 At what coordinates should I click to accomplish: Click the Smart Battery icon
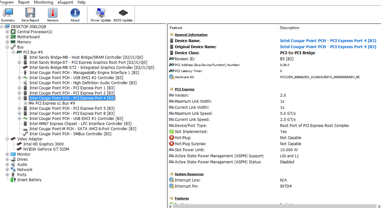[13, 180]
